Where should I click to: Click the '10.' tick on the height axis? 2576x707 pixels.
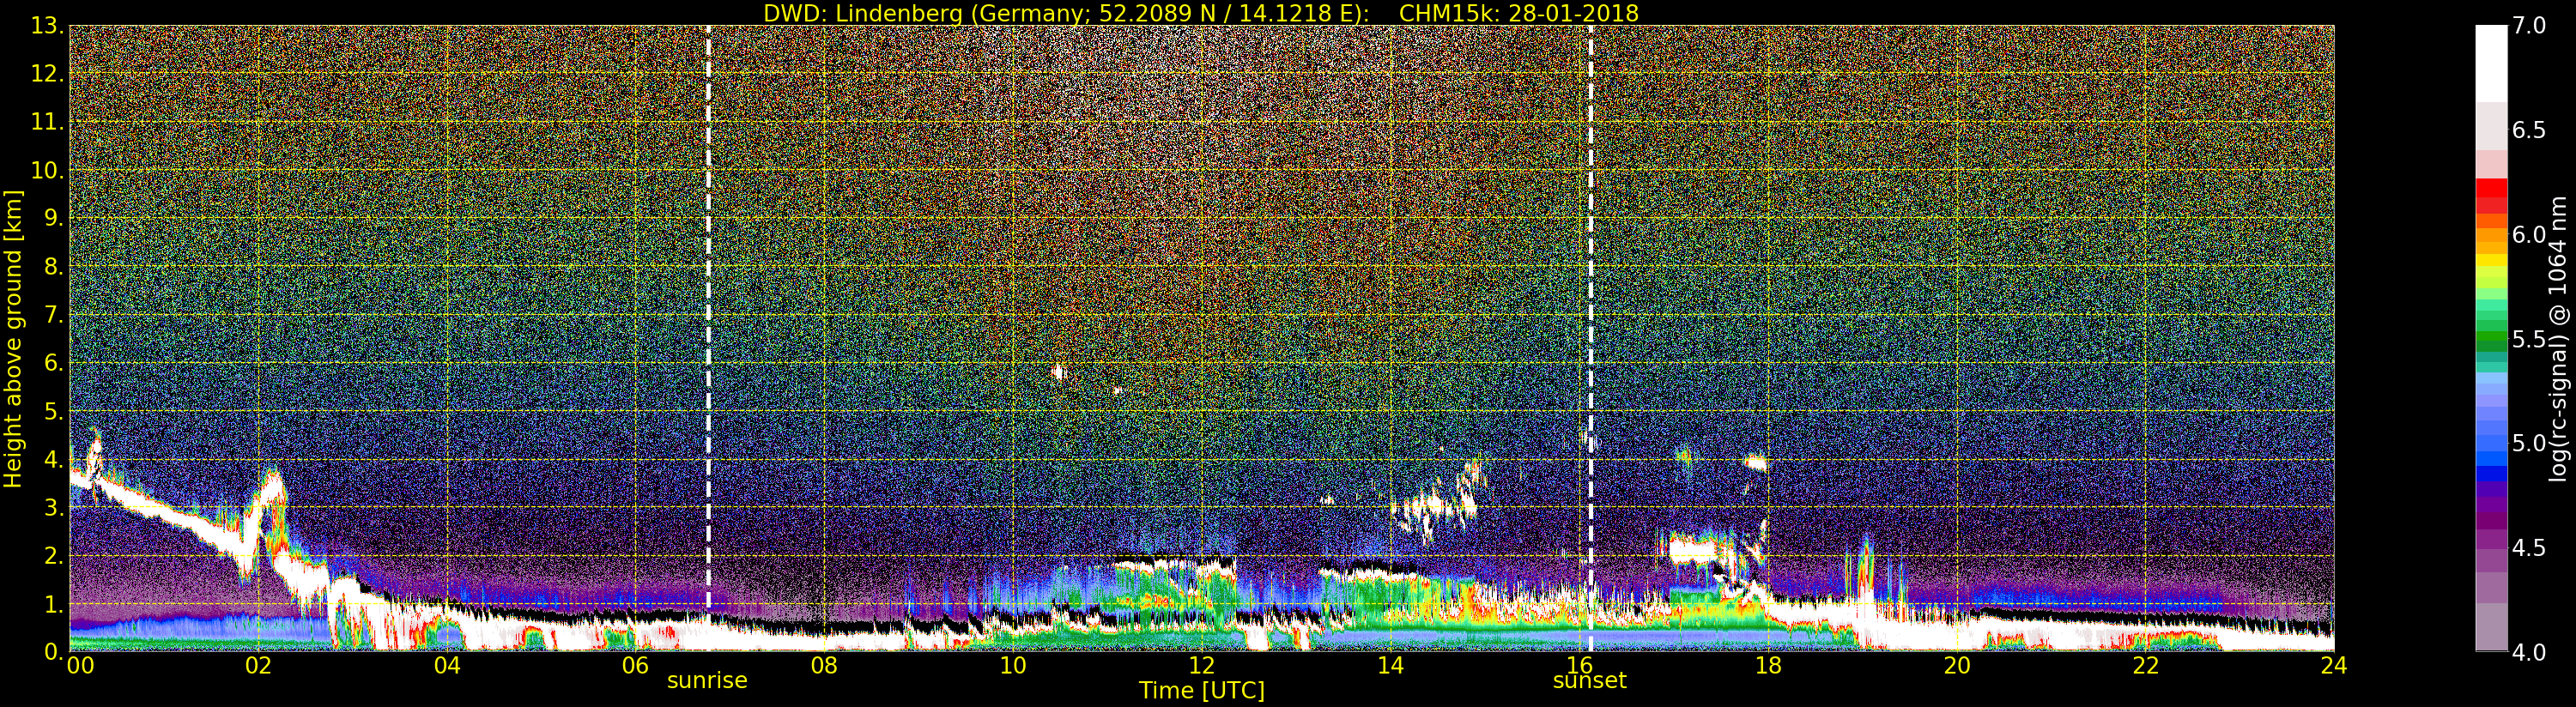click(47, 170)
